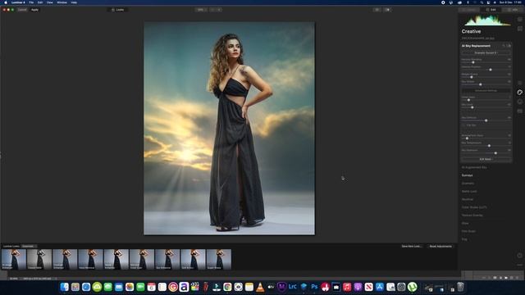Screen dimensions: 525x295
Task: Toggle the quick preview eye button
Action: (377, 10)
